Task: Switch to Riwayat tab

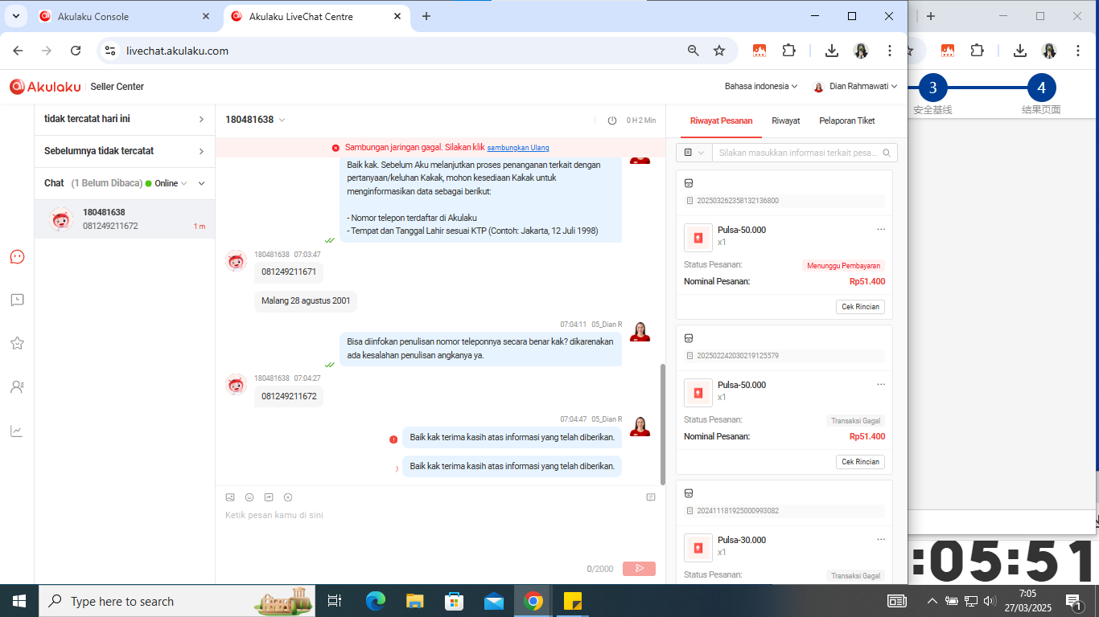Action: (786, 121)
